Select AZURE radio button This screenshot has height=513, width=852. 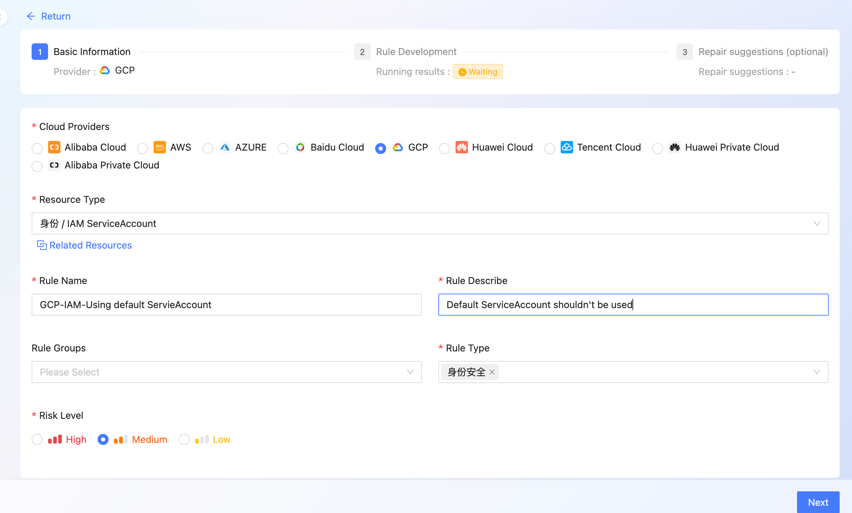click(x=208, y=148)
